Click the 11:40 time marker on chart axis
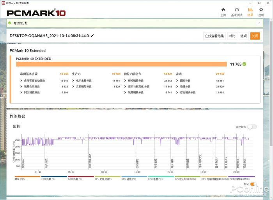273x200 pixels. pos(137,172)
